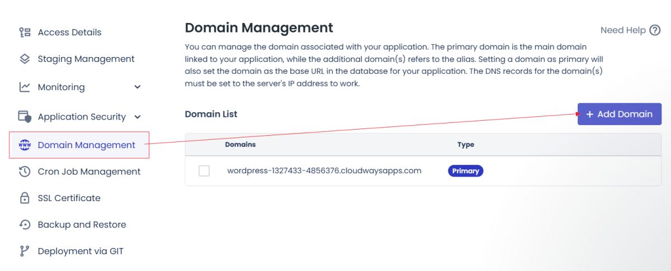Image resolution: width=671 pixels, height=271 pixels.
Task: Open Backup and Restore page
Action: pyautogui.click(x=82, y=225)
